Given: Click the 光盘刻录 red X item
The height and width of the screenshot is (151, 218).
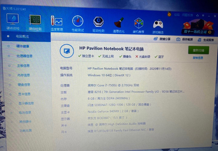Looking at the screenshot, I should tap(143, 56).
